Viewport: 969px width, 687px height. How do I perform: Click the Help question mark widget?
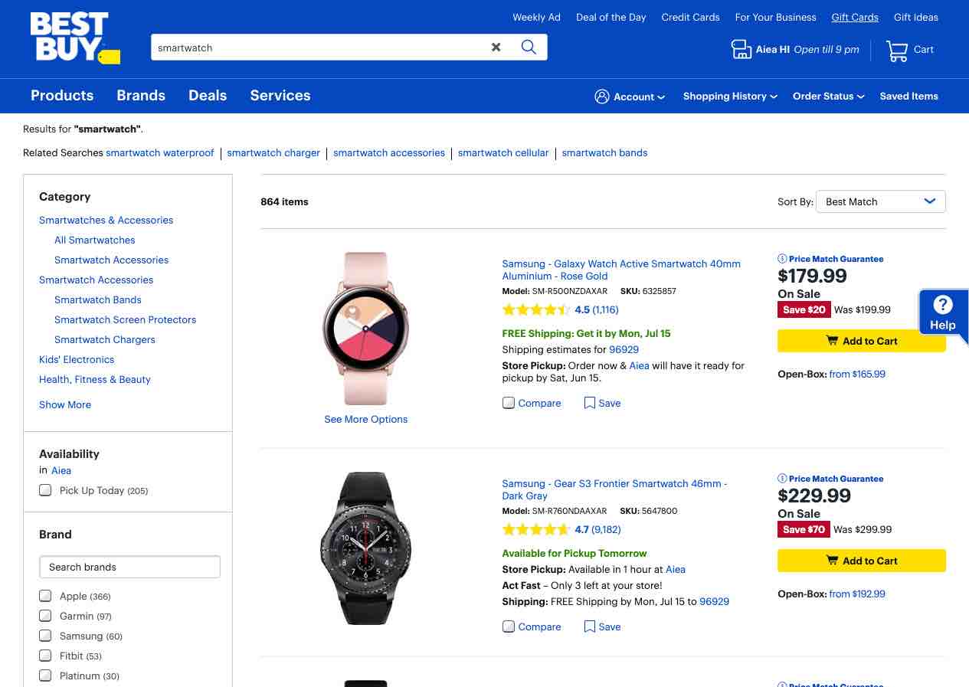point(943,313)
